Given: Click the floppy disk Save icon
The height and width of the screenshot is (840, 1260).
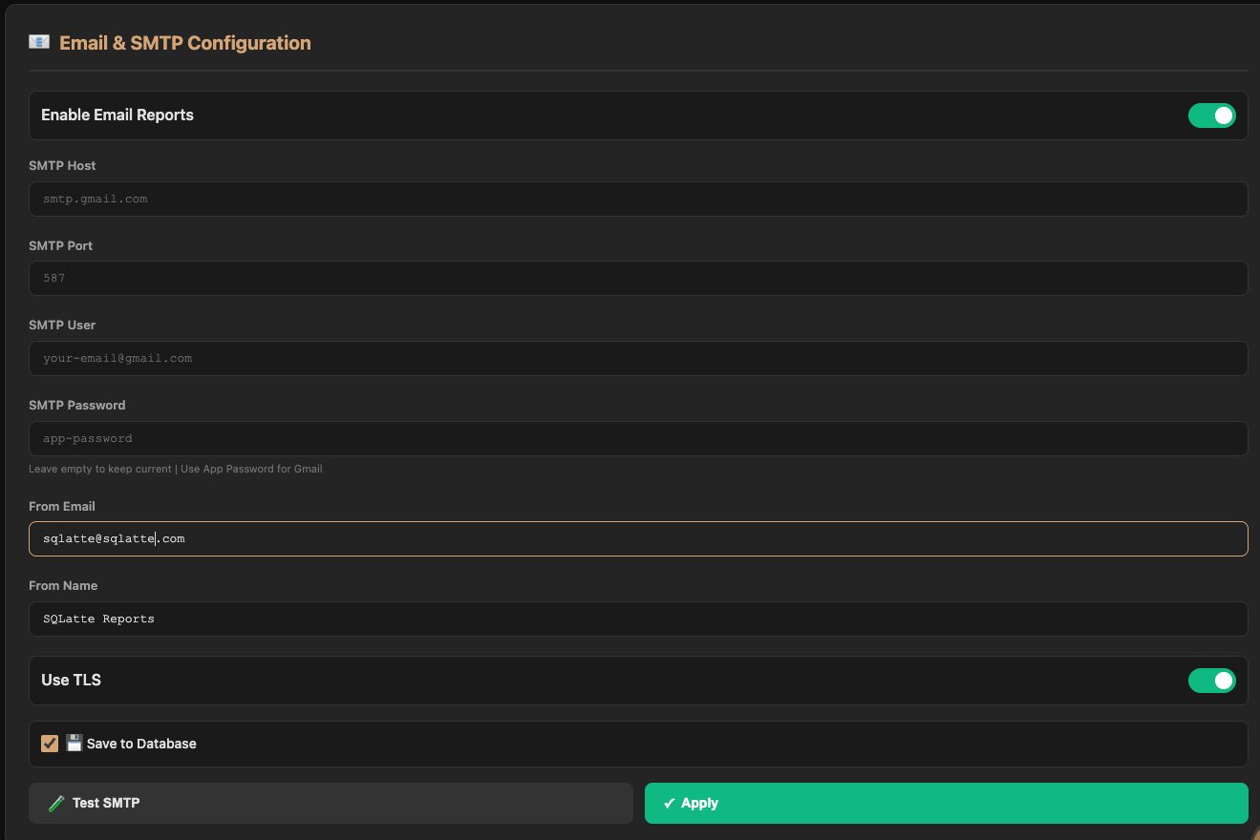Looking at the screenshot, I should point(75,744).
